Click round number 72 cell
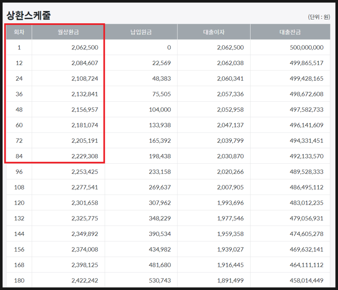 tap(19, 141)
